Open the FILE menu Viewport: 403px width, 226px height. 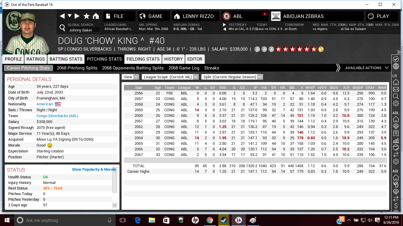(119, 16)
